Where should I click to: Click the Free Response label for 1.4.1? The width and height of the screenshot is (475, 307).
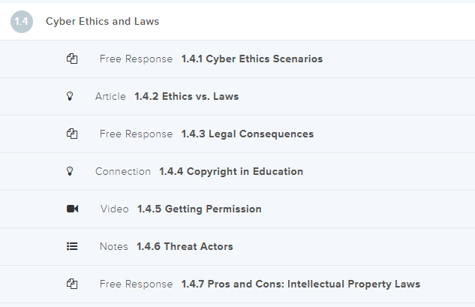(x=136, y=59)
